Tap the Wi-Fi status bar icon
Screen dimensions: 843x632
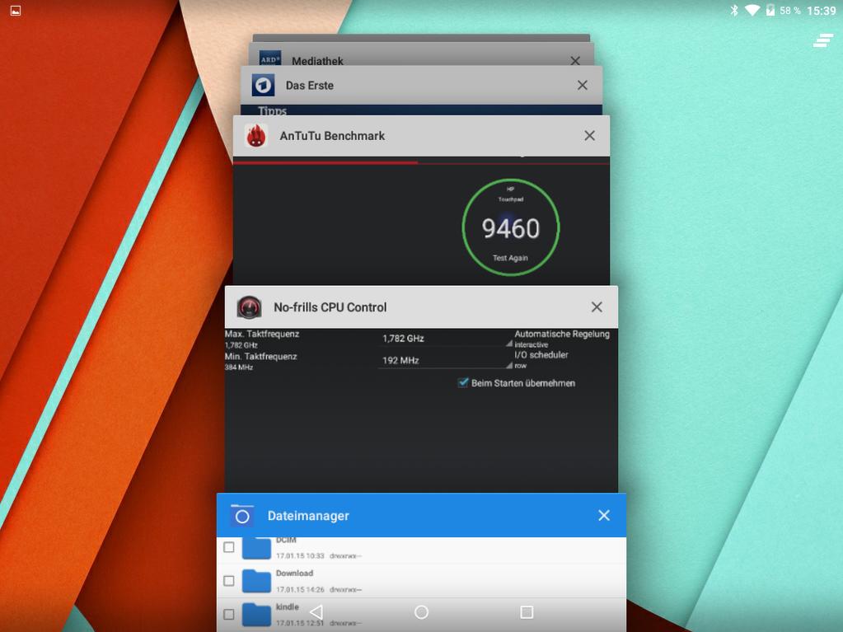(752, 10)
